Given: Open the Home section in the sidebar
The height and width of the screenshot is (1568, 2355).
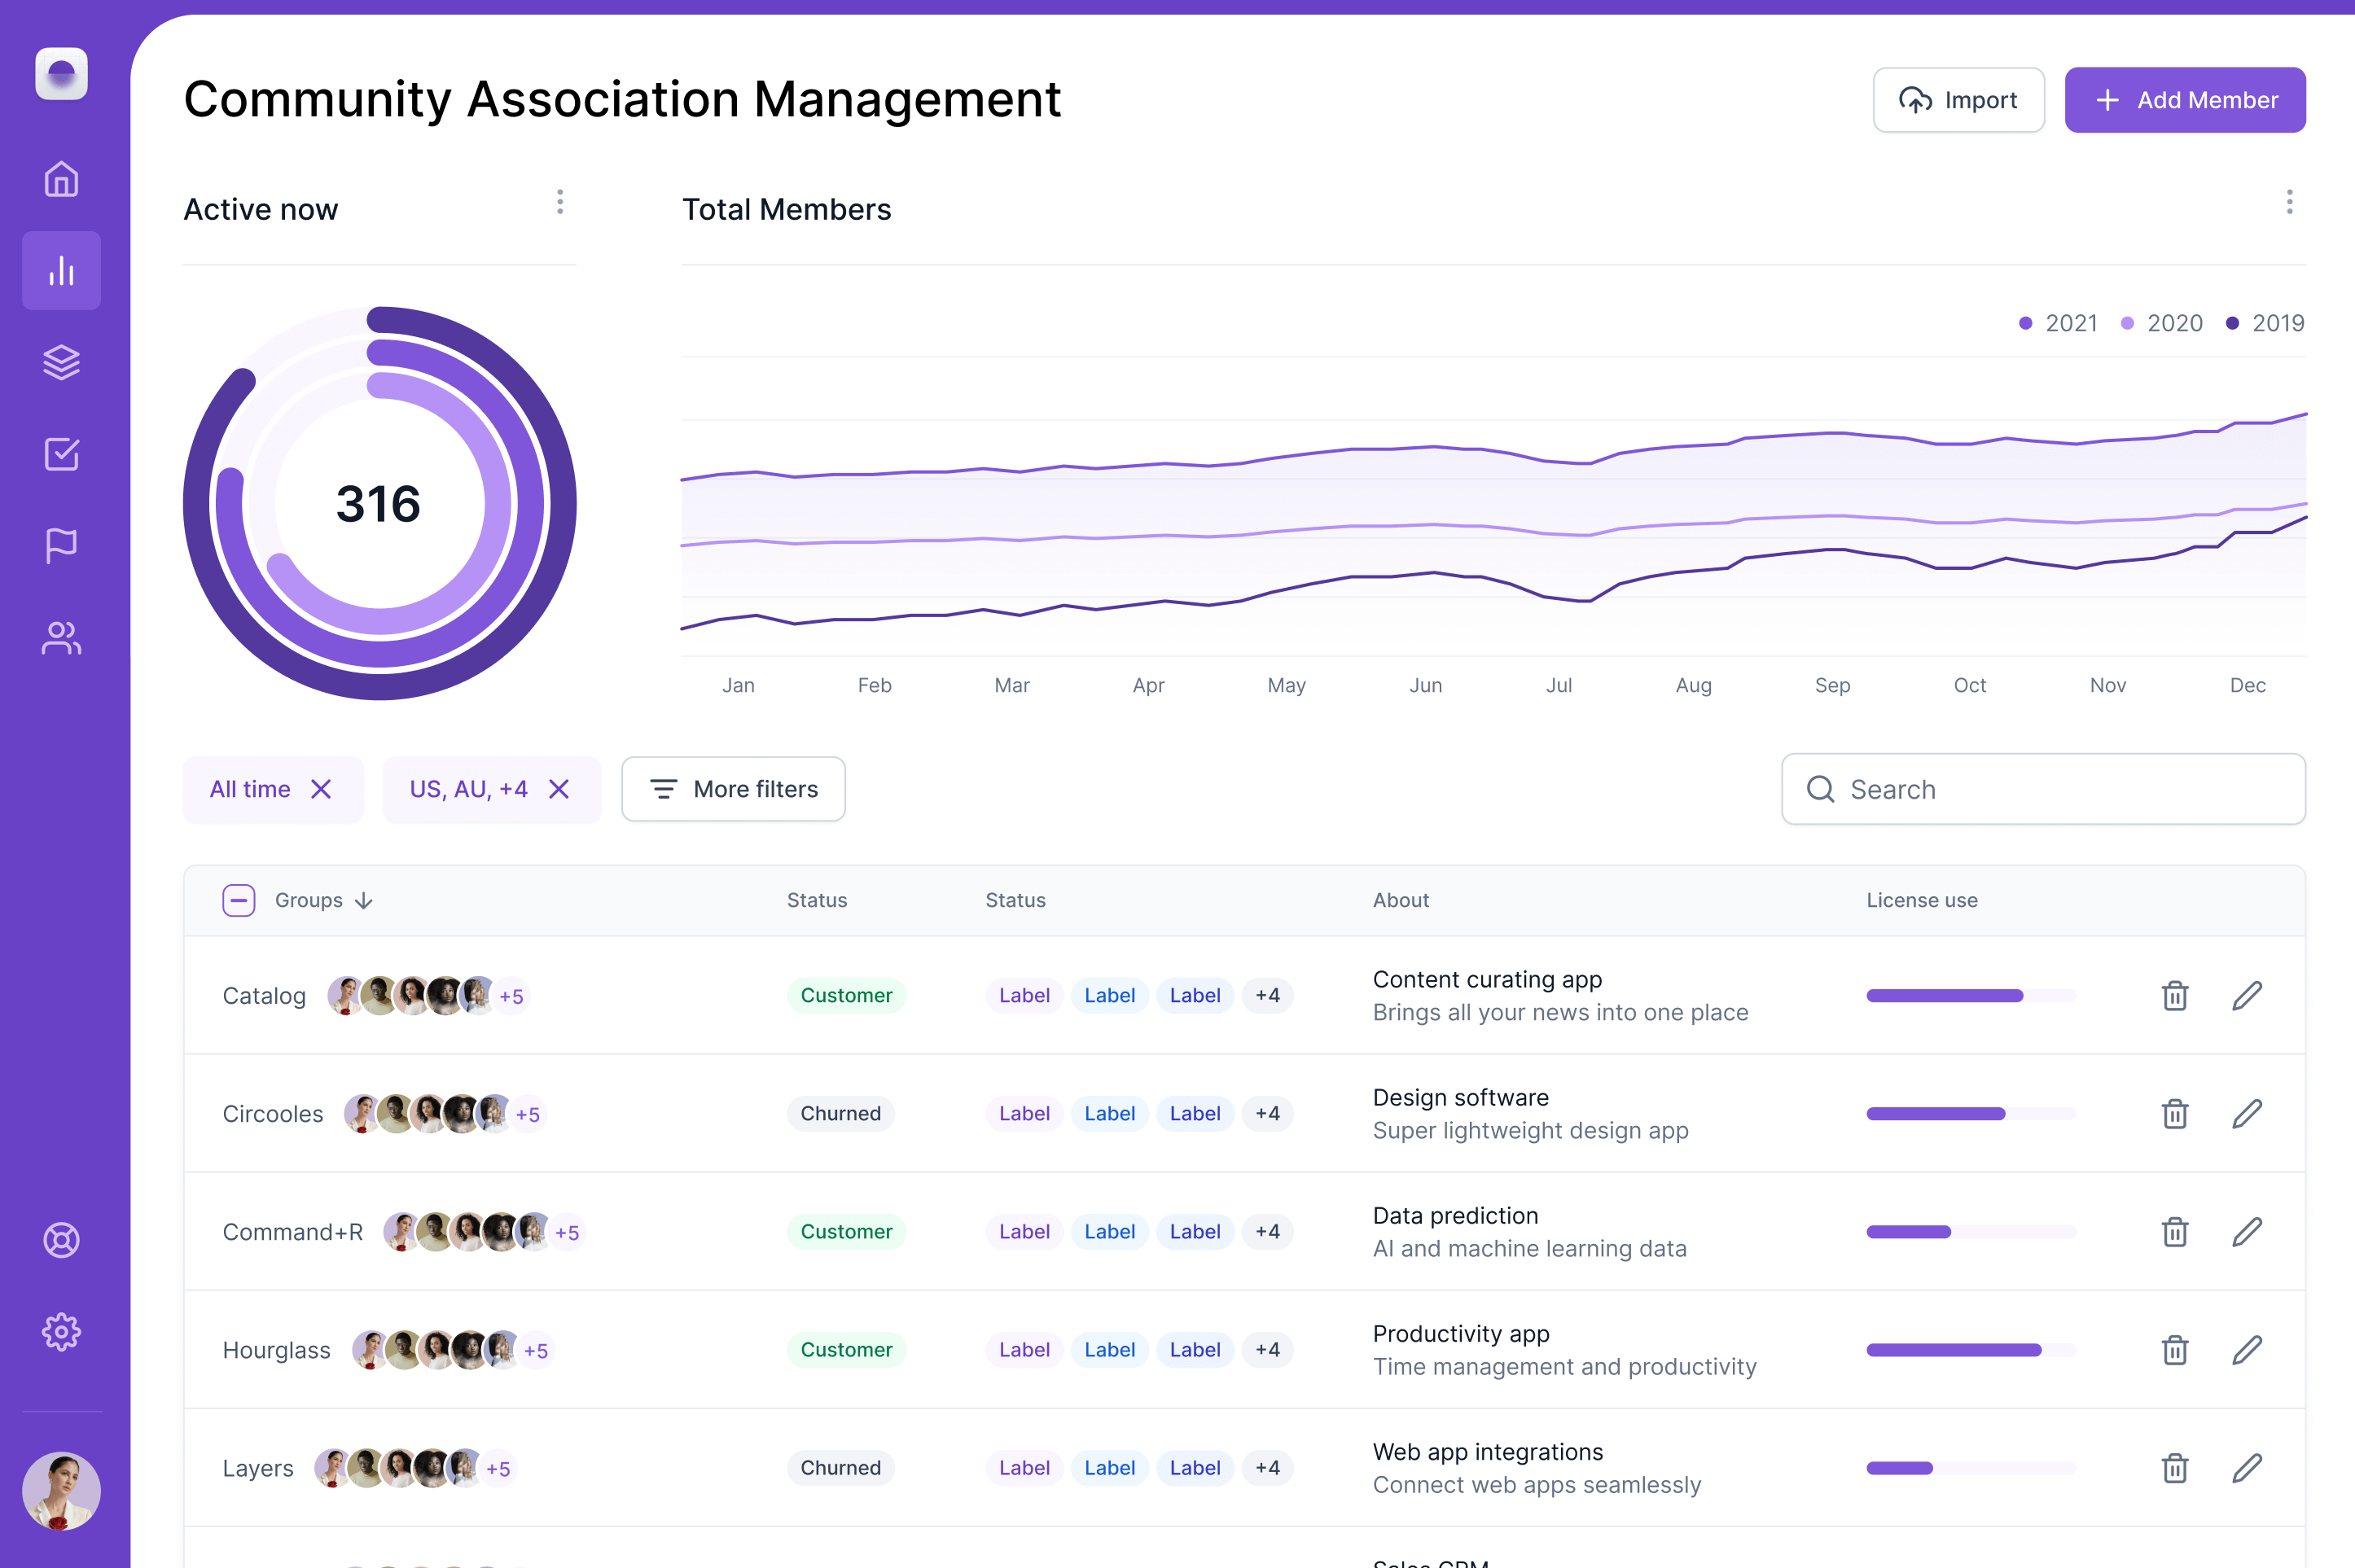Looking at the screenshot, I should [61, 179].
